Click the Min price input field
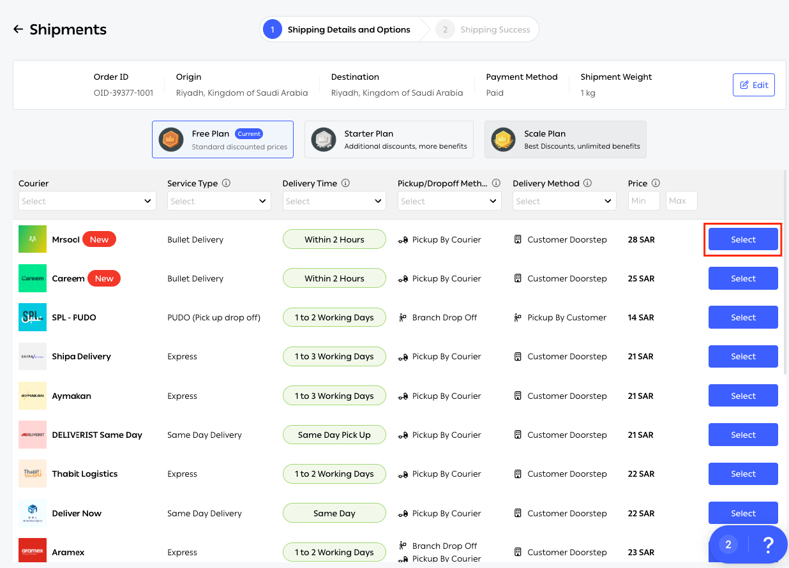The height and width of the screenshot is (568, 789). [644, 201]
